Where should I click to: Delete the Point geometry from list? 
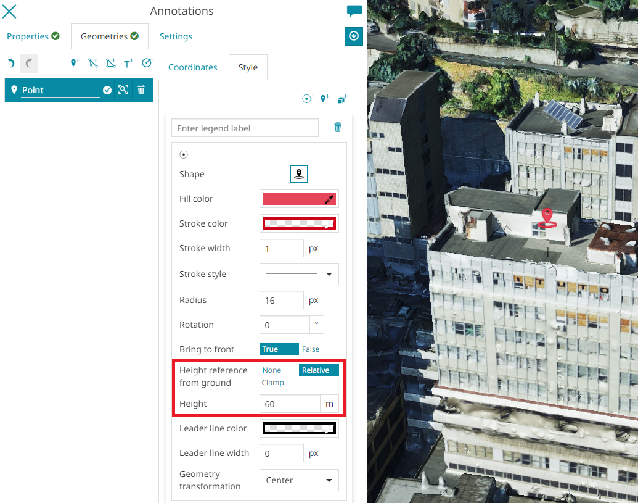click(141, 90)
